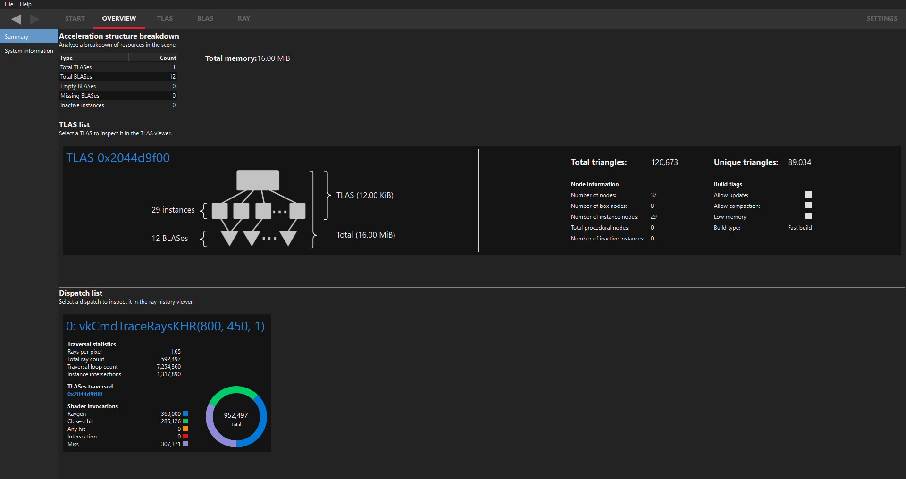This screenshot has height=479, width=906.
Task: Select System information in the sidebar
Action: click(x=29, y=51)
